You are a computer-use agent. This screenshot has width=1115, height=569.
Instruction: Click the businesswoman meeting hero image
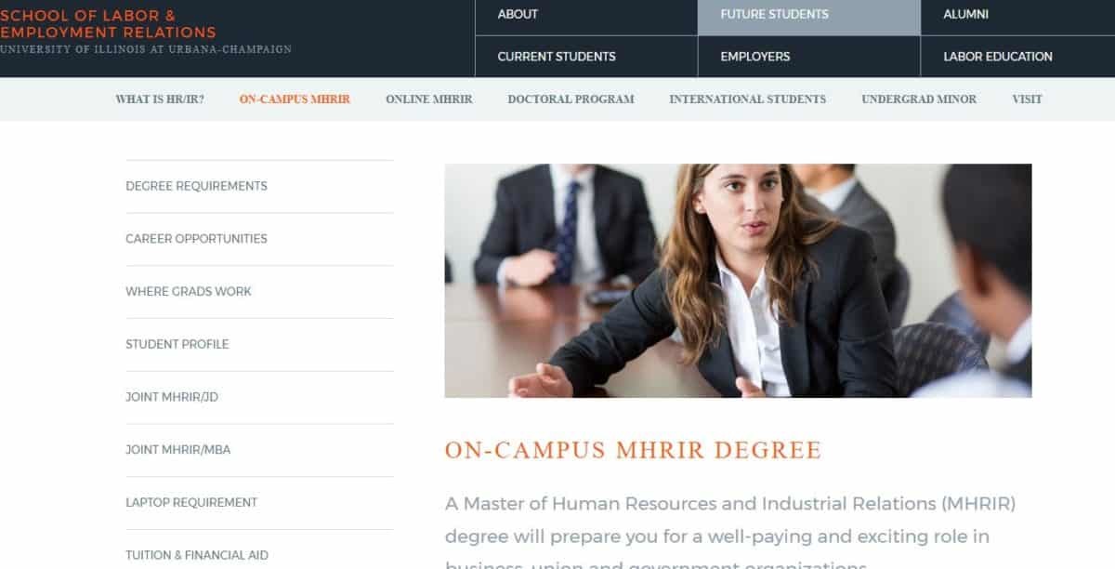coord(738,281)
